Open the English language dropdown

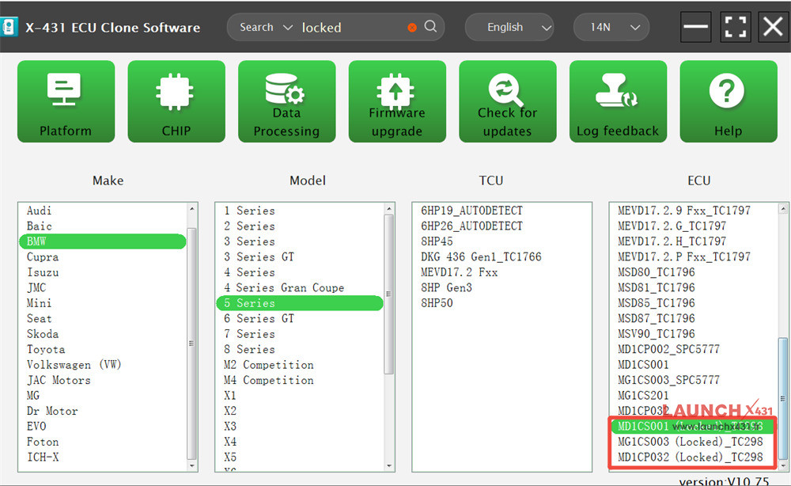pos(509,27)
